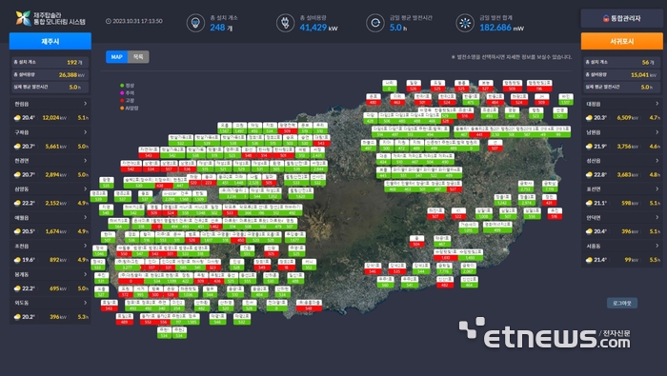Open the 통합관리자 admin button

[x=622, y=18]
